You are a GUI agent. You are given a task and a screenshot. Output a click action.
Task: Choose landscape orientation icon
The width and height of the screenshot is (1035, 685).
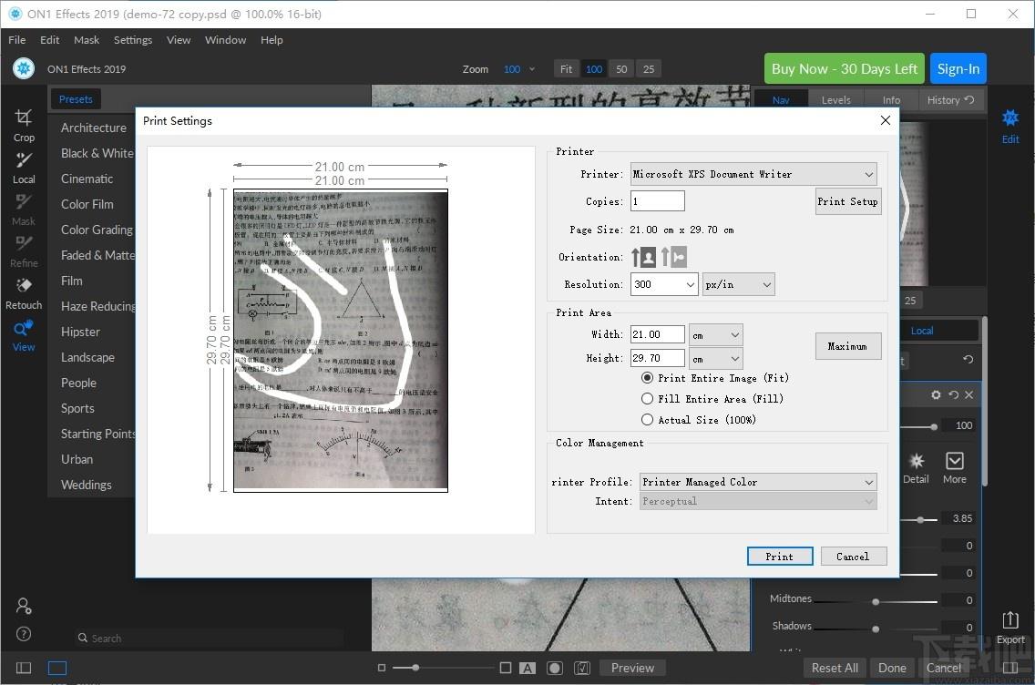pyautogui.click(x=674, y=257)
